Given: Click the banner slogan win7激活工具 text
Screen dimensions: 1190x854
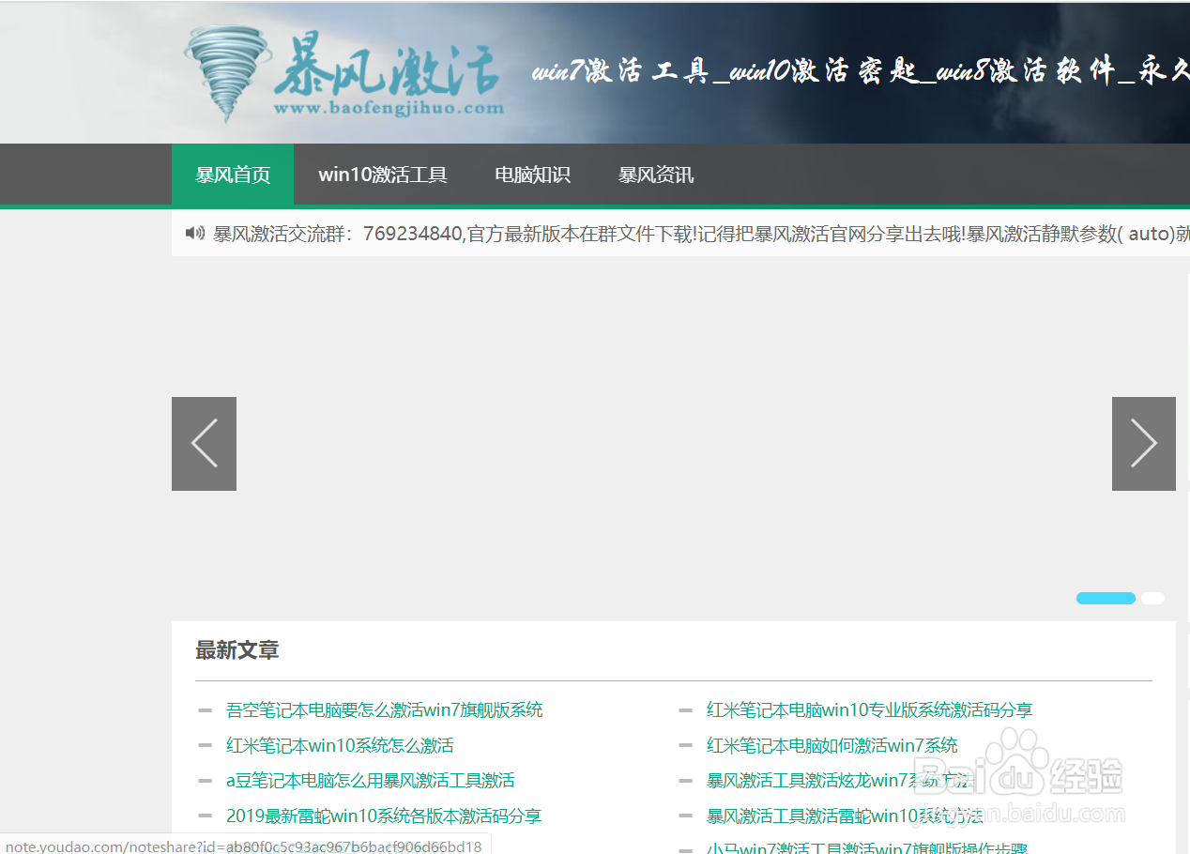Looking at the screenshot, I should 619,72.
